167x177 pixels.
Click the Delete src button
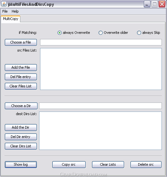146,164
